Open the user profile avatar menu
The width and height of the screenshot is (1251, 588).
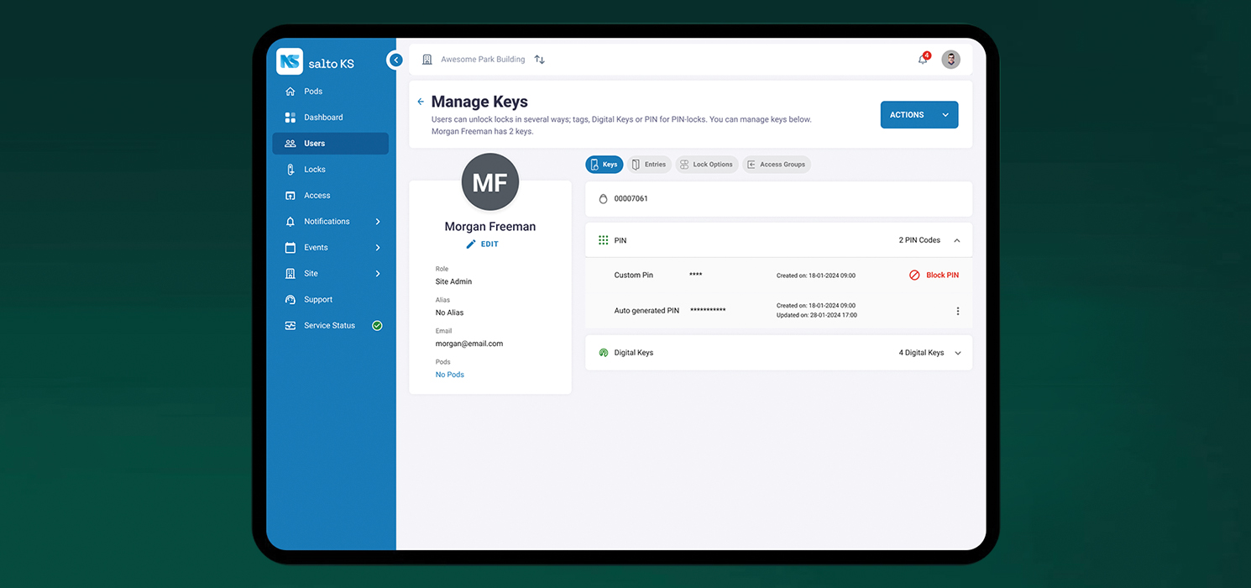point(950,60)
